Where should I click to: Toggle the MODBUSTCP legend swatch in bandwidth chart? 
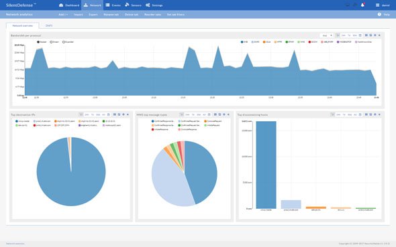point(338,42)
